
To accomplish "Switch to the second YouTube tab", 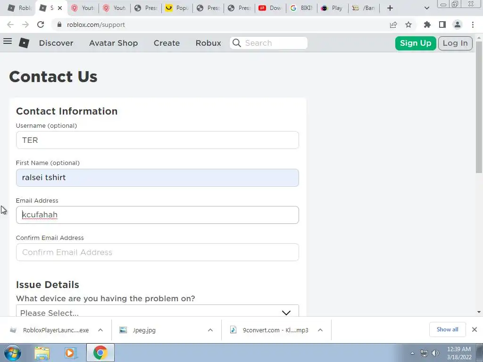I will [x=114, y=8].
